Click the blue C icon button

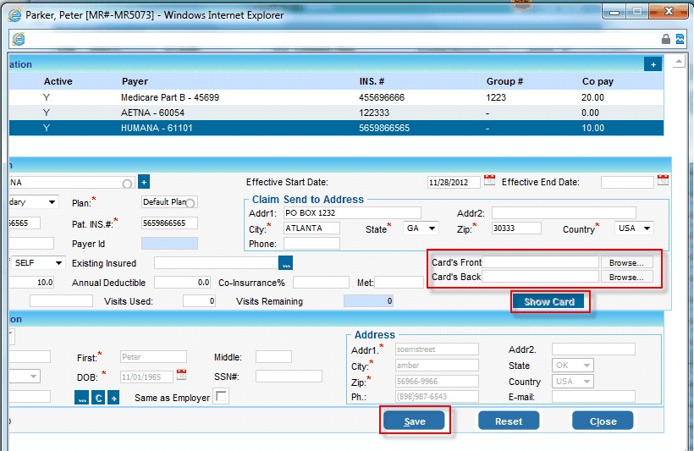point(98,398)
